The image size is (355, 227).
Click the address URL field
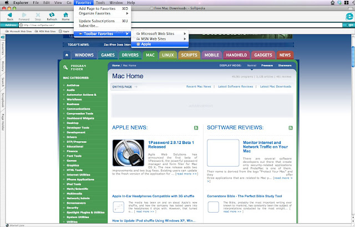pos(180,25)
